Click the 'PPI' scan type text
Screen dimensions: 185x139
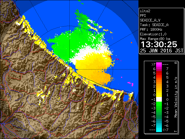tap(143, 16)
